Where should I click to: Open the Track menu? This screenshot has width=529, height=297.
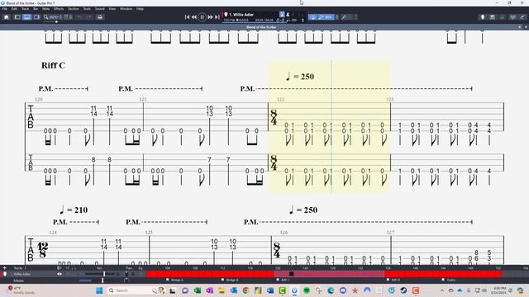tap(26, 9)
